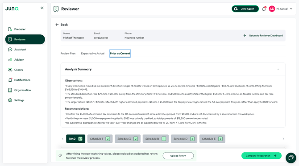Select the Schedule E chip

tap(212, 139)
